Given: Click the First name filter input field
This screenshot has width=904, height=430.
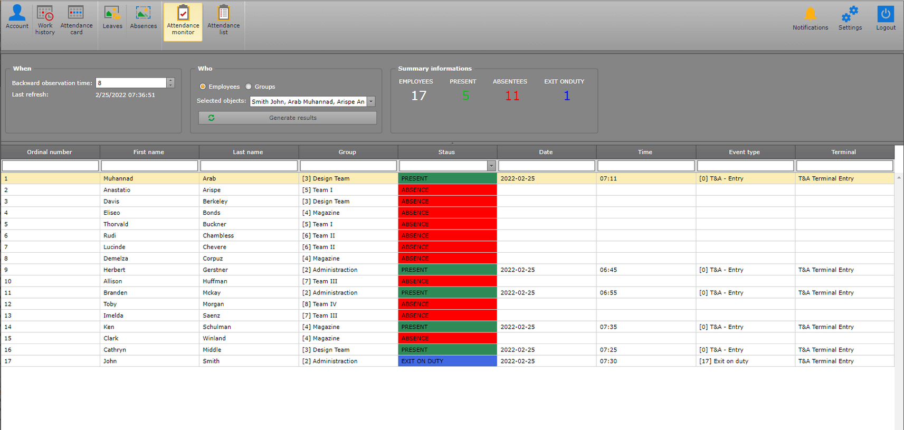Looking at the screenshot, I should (149, 166).
